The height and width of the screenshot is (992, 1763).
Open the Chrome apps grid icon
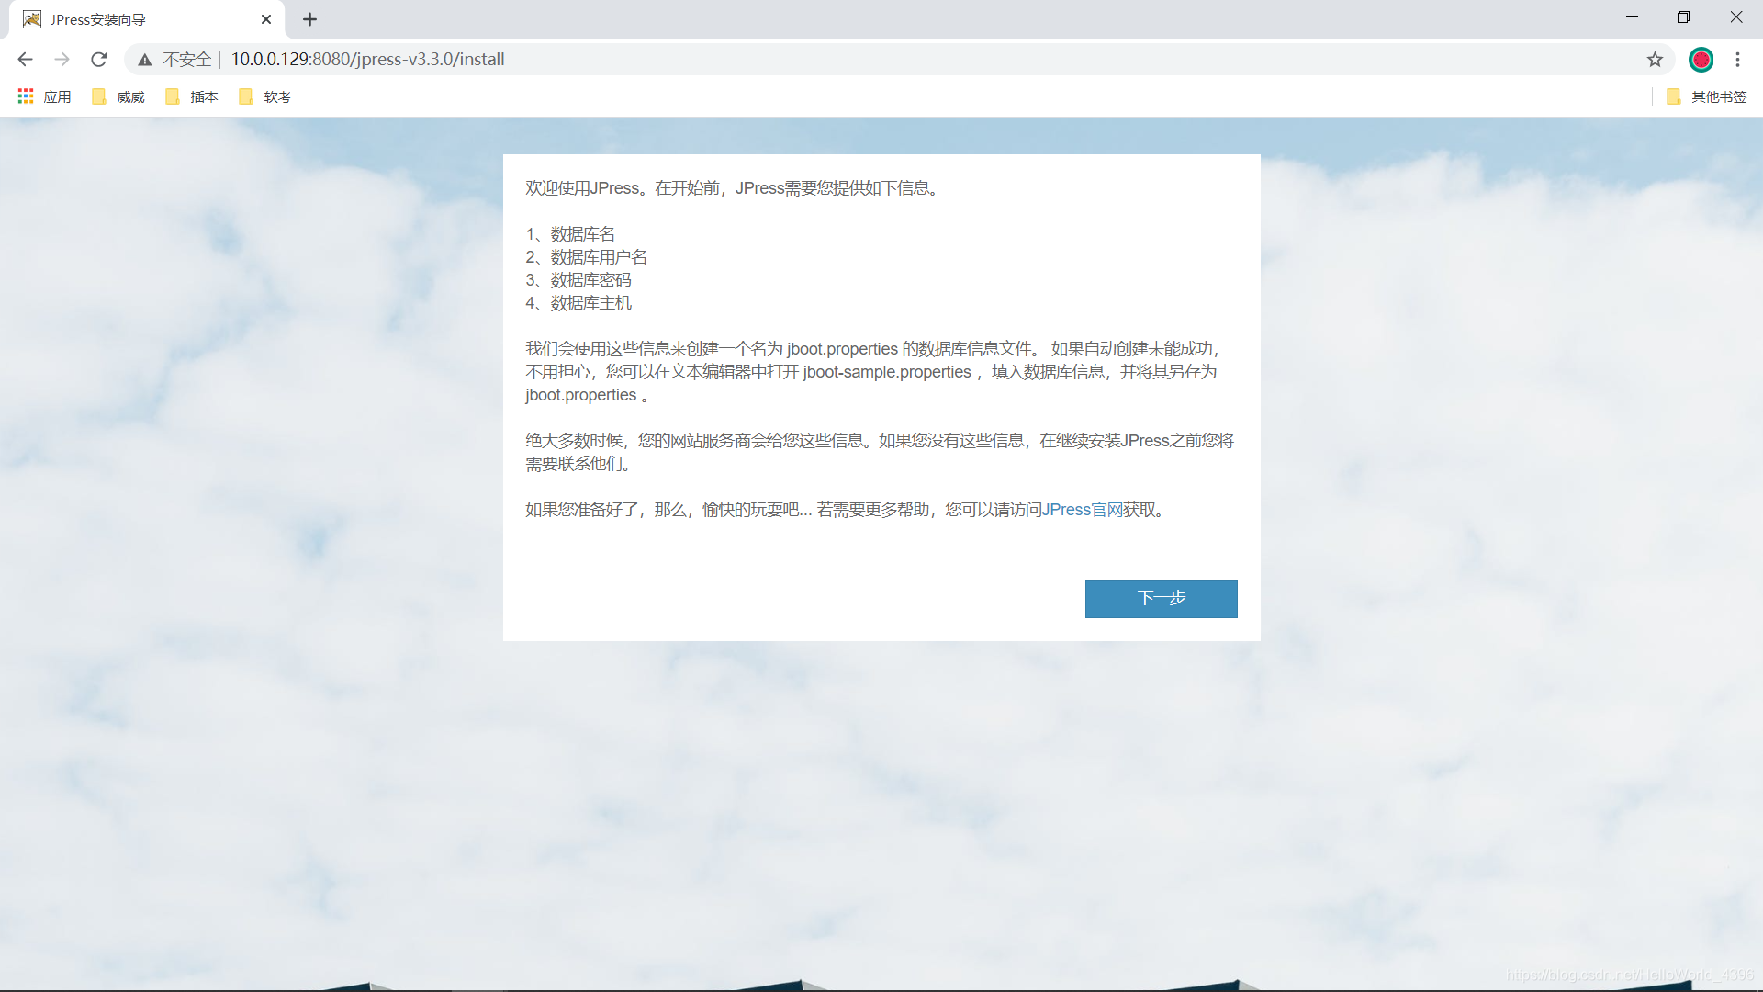[25, 96]
